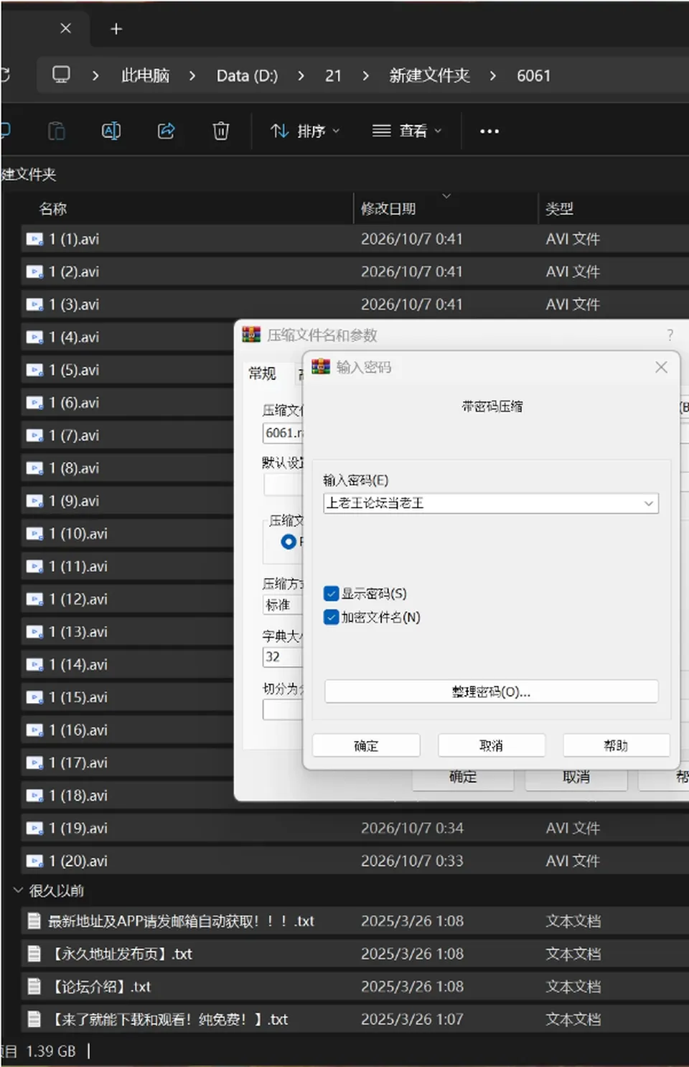This screenshot has width=689, height=1067.
Task: Click the Rename icon in Explorer toolbar
Action: (x=111, y=131)
